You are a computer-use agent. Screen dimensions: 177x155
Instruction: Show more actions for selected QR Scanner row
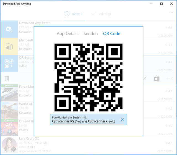[x=170, y=78]
